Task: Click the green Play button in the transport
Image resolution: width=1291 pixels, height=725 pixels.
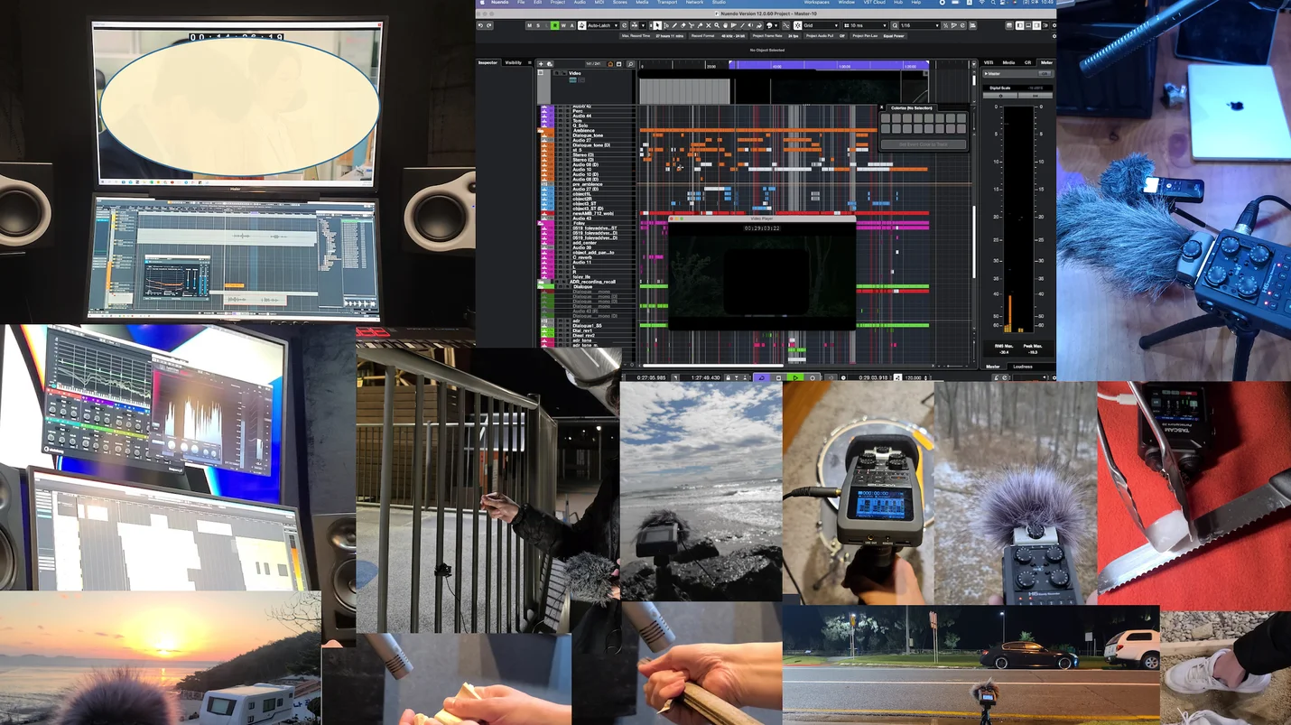Action: coord(795,377)
